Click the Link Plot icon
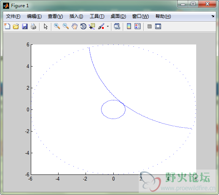This screenshot has height=195, width=219. click(117, 26)
